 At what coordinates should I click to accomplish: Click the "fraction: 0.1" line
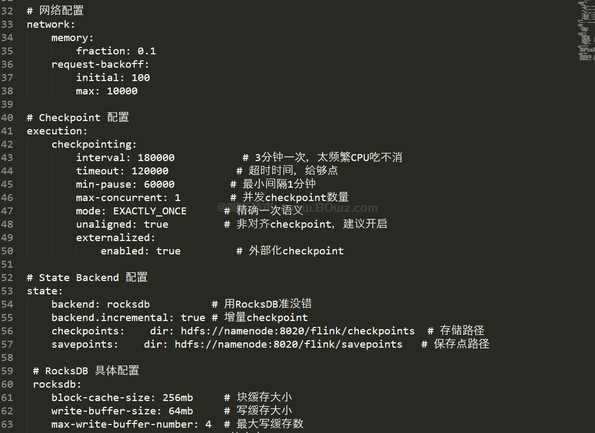(x=116, y=51)
